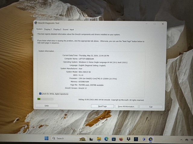Open the dark server app taskbar icon
The image size is (193, 144).
coord(136,139)
